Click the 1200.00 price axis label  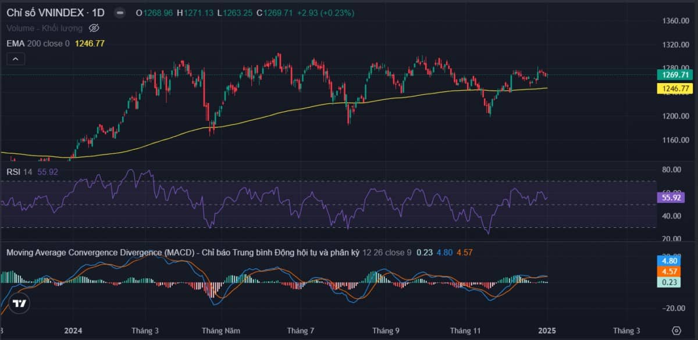pyautogui.click(x=675, y=116)
